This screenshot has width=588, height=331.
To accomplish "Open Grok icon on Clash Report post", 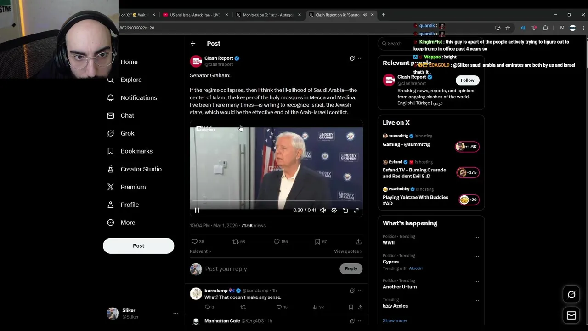I will tap(352, 58).
